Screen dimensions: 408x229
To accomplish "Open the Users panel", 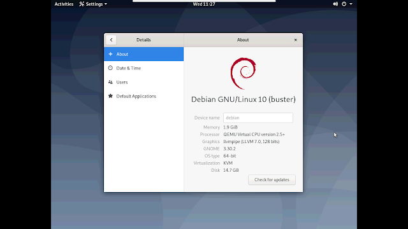I will pyautogui.click(x=143, y=82).
